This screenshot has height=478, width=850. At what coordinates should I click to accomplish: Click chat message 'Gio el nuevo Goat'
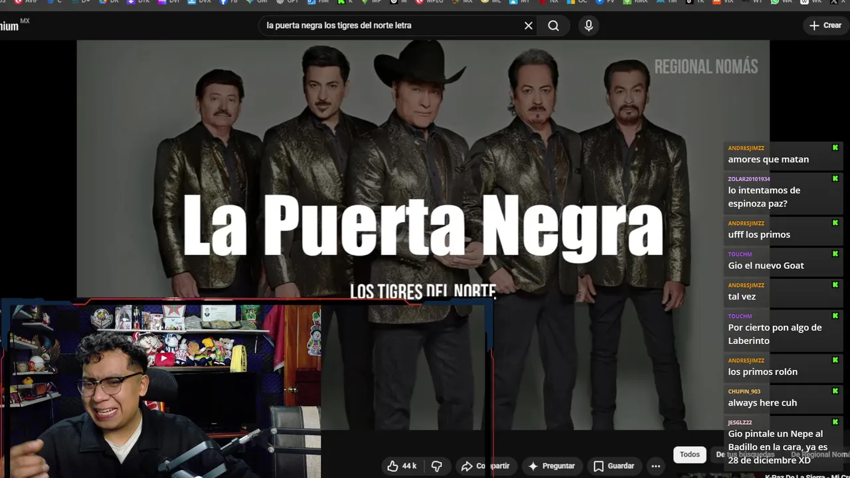766,266
